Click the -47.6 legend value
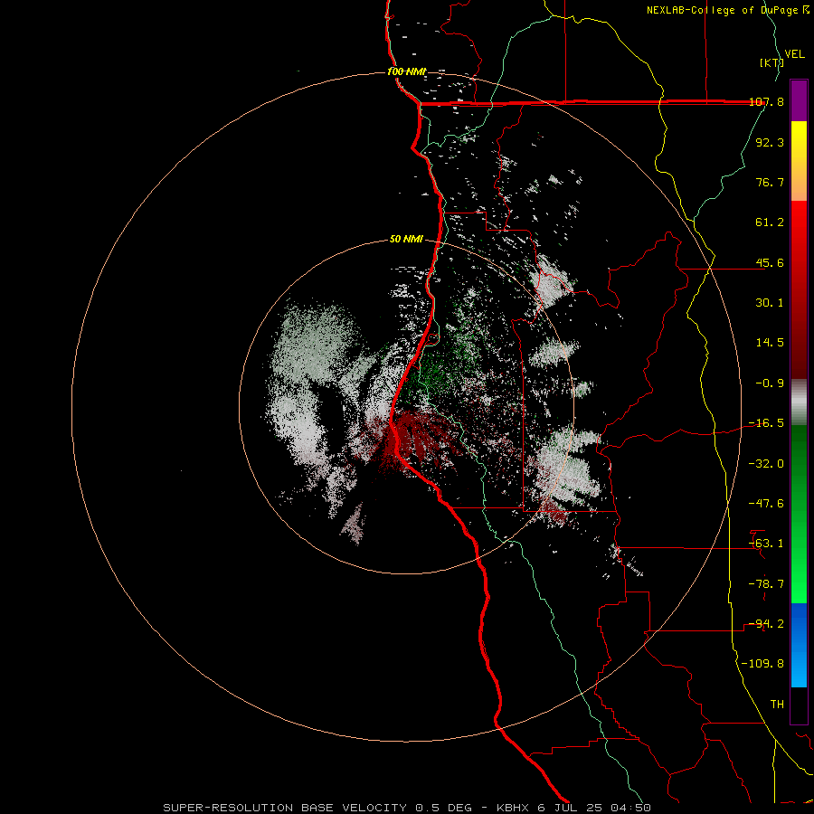 [x=766, y=504]
